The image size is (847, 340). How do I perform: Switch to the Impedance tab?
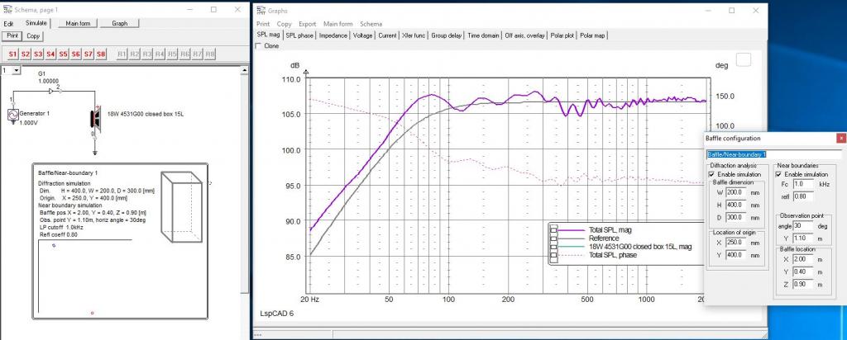(333, 35)
